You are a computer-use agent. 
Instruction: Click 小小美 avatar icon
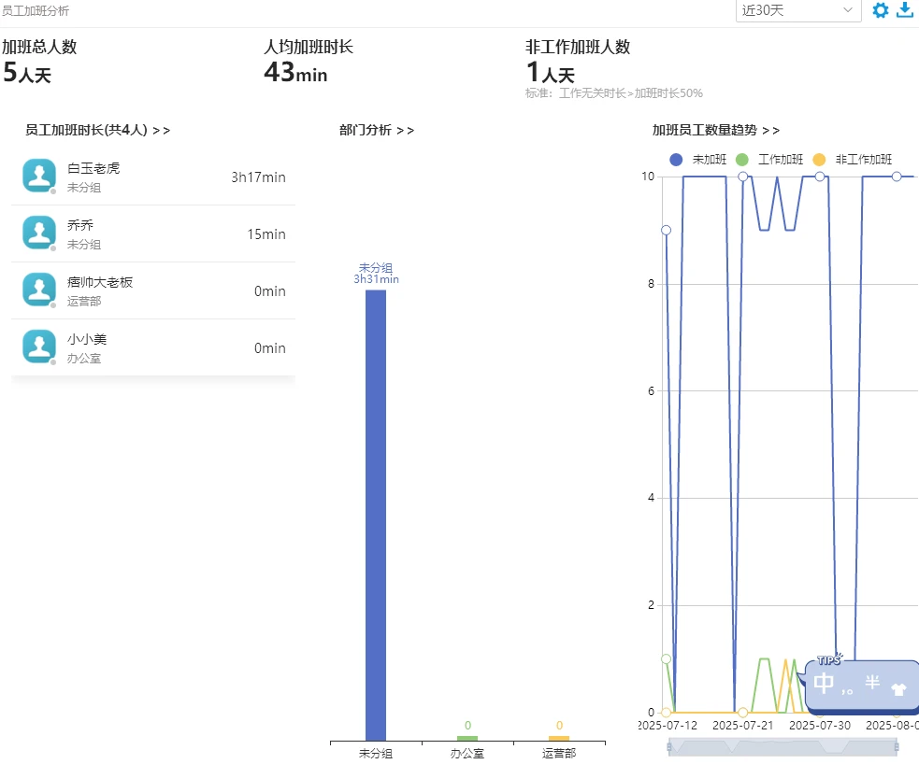pos(39,346)
